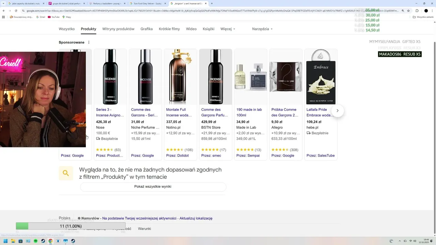
Task: Open the three-dot menu beside Sponsorowane
Action: tap(89, 43)
